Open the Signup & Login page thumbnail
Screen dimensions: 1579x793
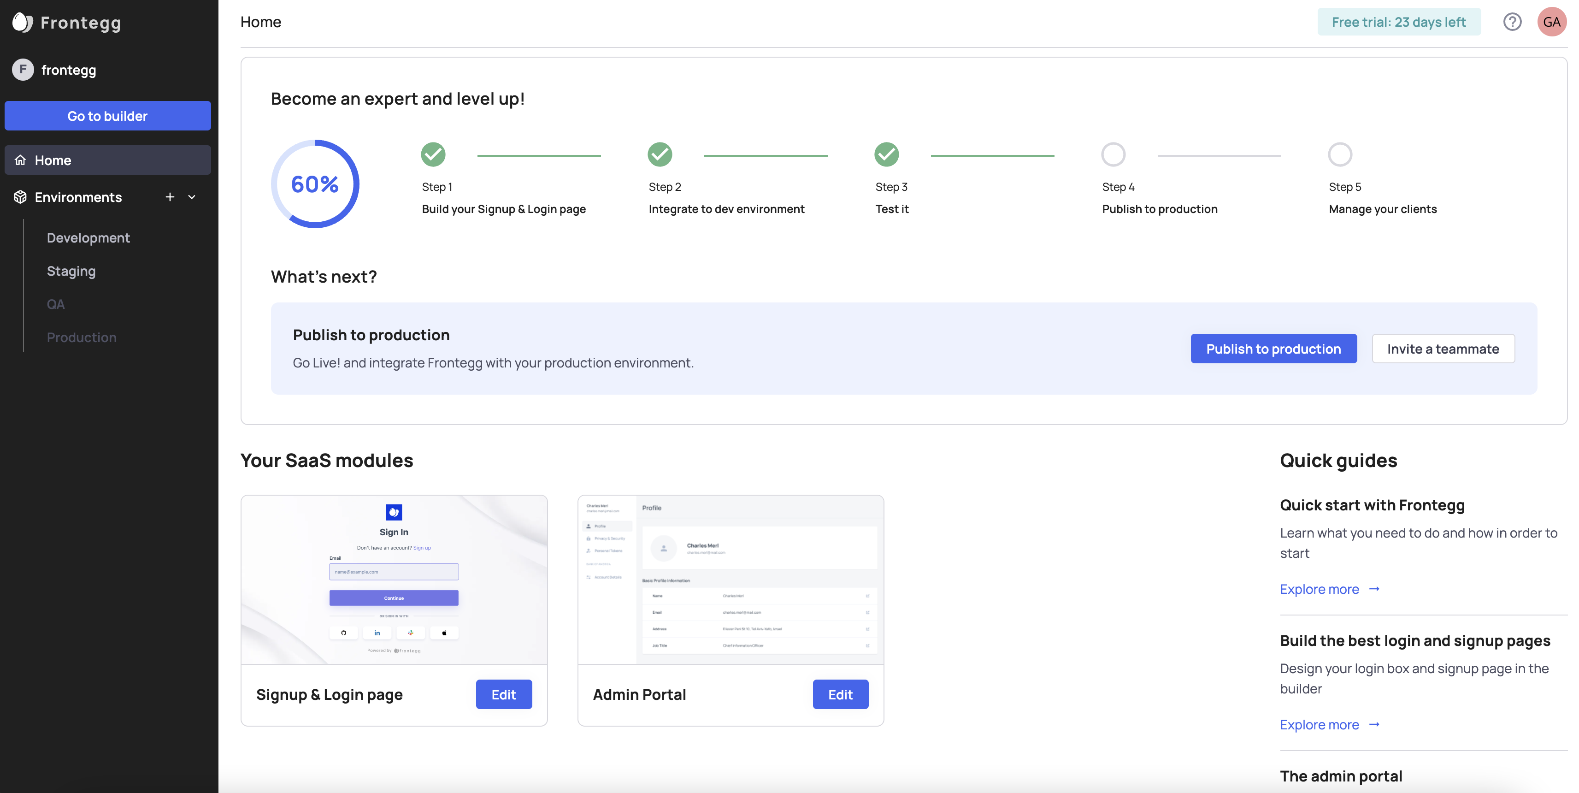tap(394, 580)
